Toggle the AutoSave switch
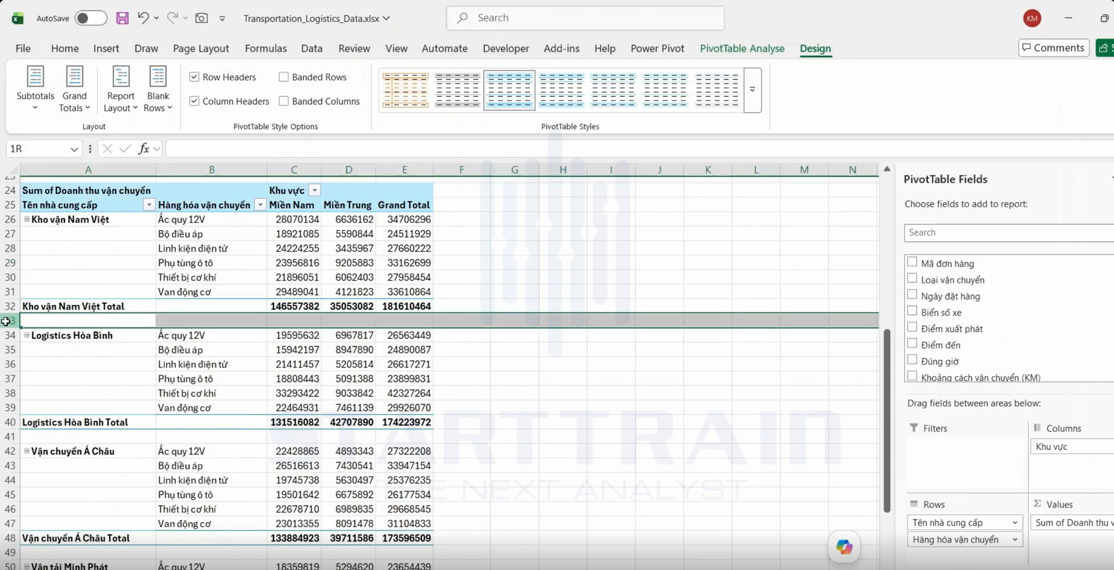 pyautogui.click(x=91, y=18)
